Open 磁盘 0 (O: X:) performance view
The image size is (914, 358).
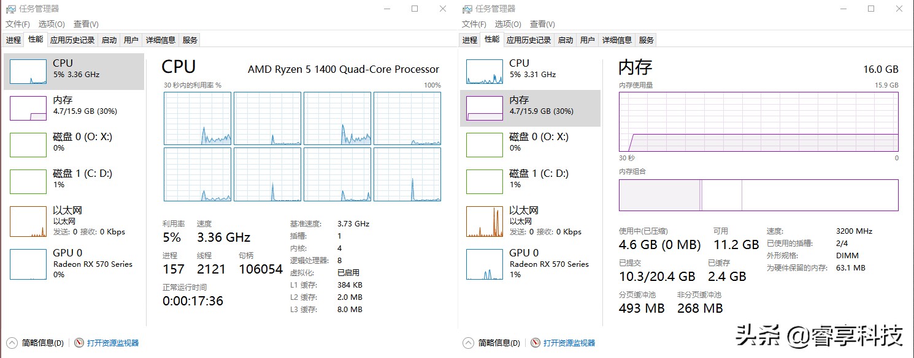(x=74, y=145)
